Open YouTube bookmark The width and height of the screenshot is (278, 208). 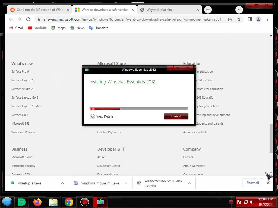[37, 28]
